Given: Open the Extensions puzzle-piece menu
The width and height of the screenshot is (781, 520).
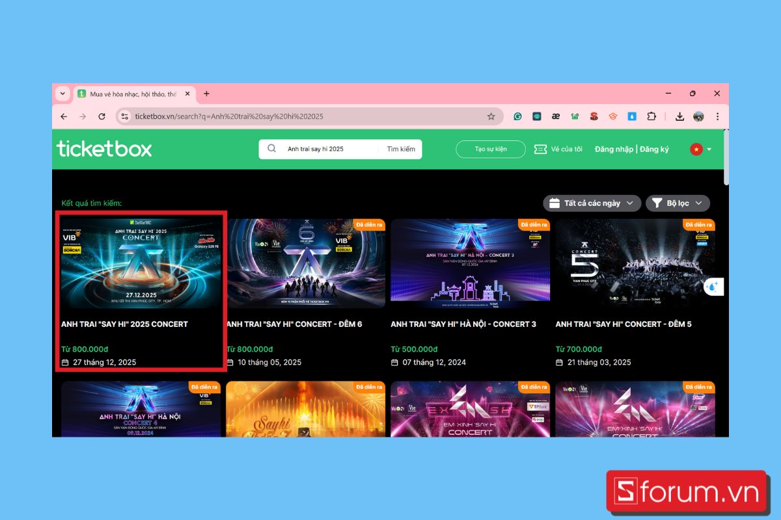Looking at the screenshot, I should pyautogui.click(x=651, y=116).
